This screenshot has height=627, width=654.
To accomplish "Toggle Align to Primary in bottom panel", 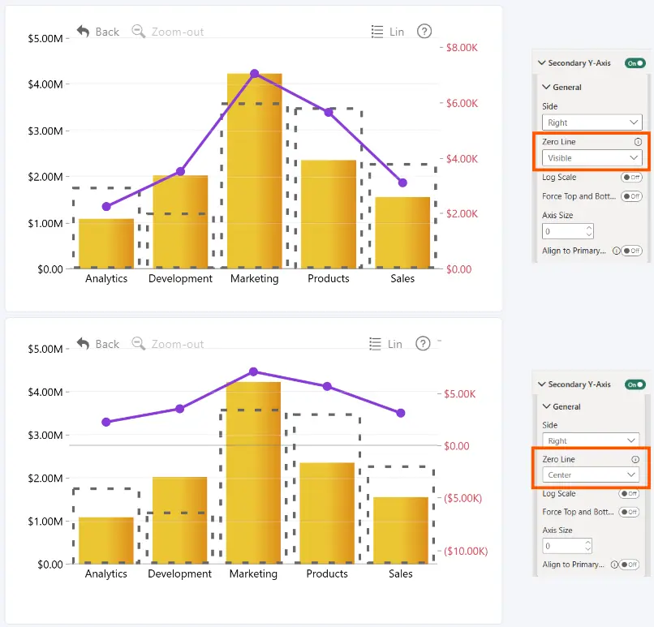I will click(629, 565).
